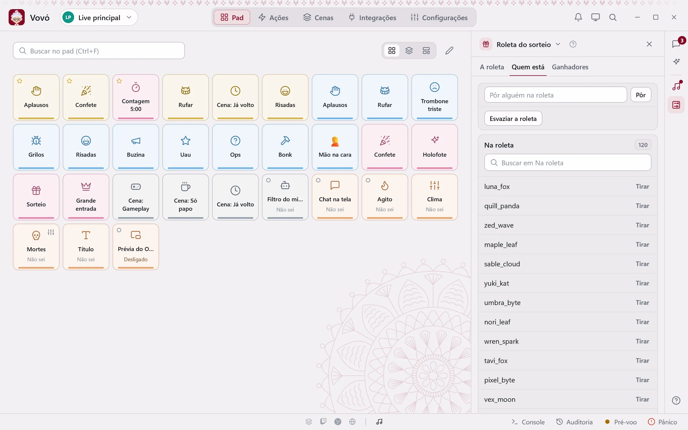
Task: Click Esvaziar a roleta button
Action: (x=513, y=118)
